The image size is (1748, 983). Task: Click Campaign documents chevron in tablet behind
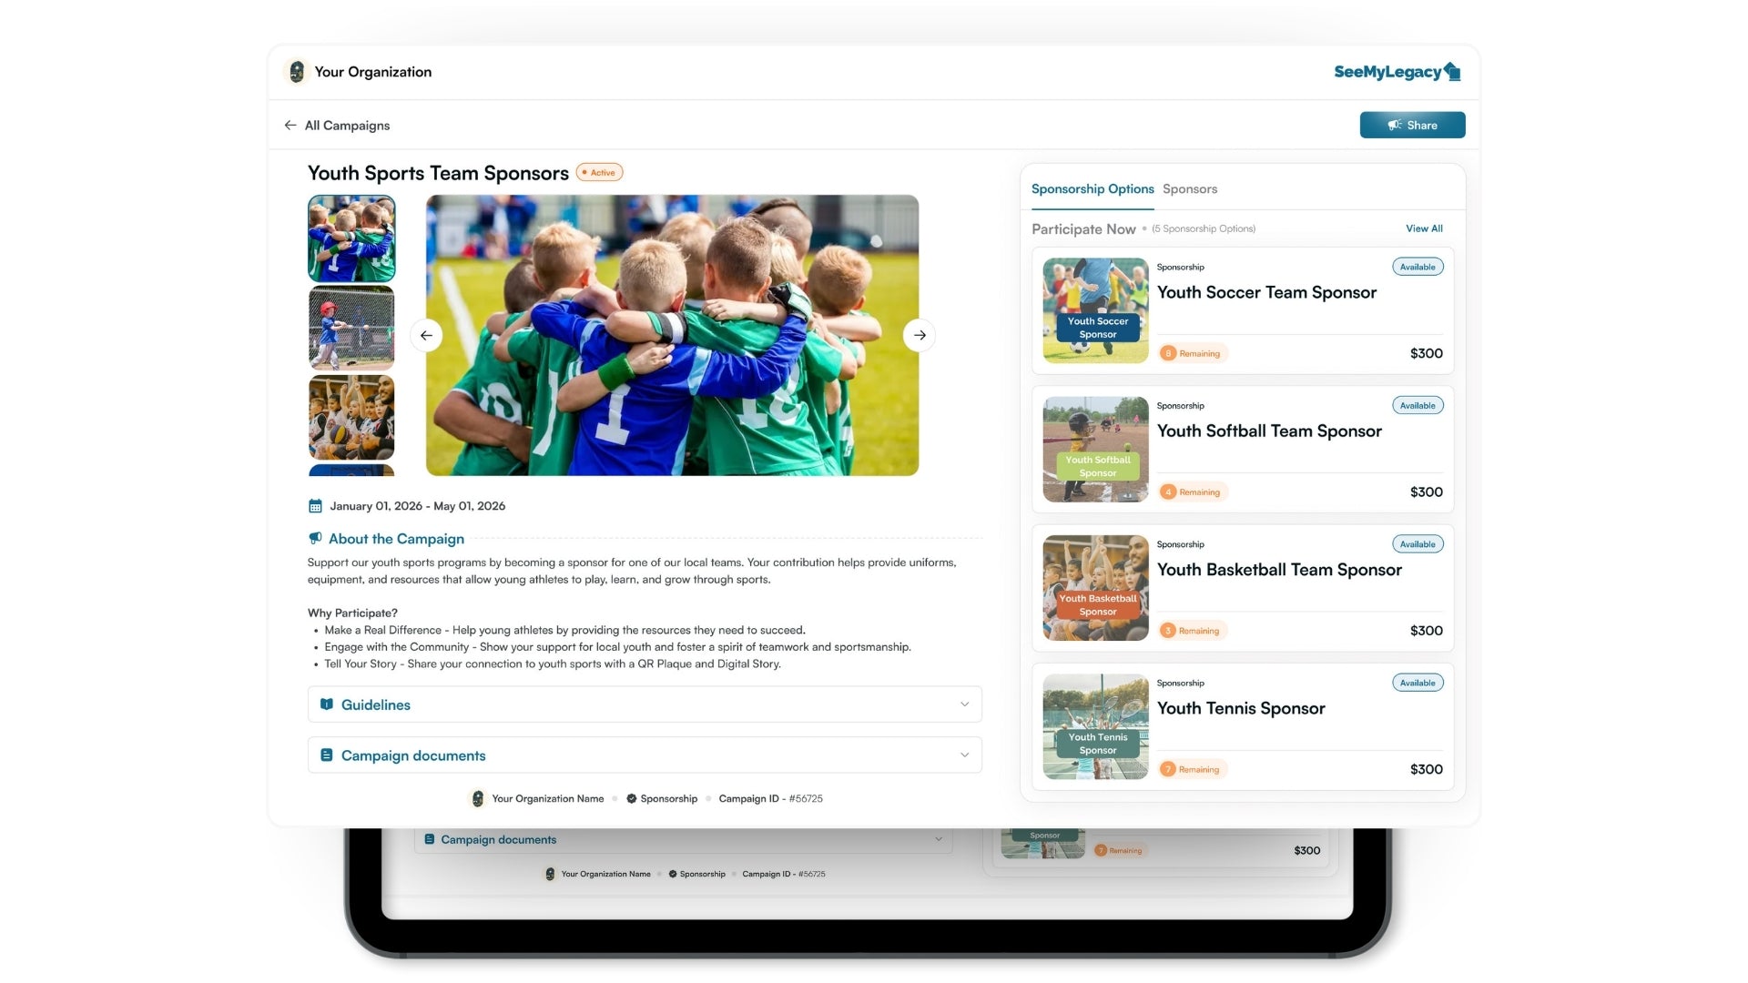point(939,839)
